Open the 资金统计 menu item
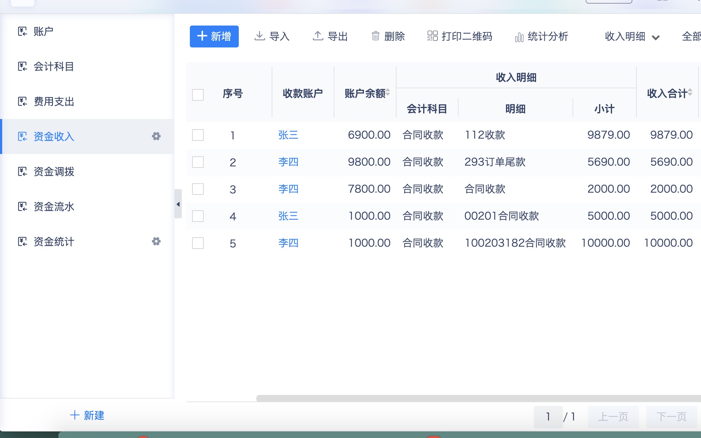Viewport: 701px width, 438px height. click(x=87, y=242)
